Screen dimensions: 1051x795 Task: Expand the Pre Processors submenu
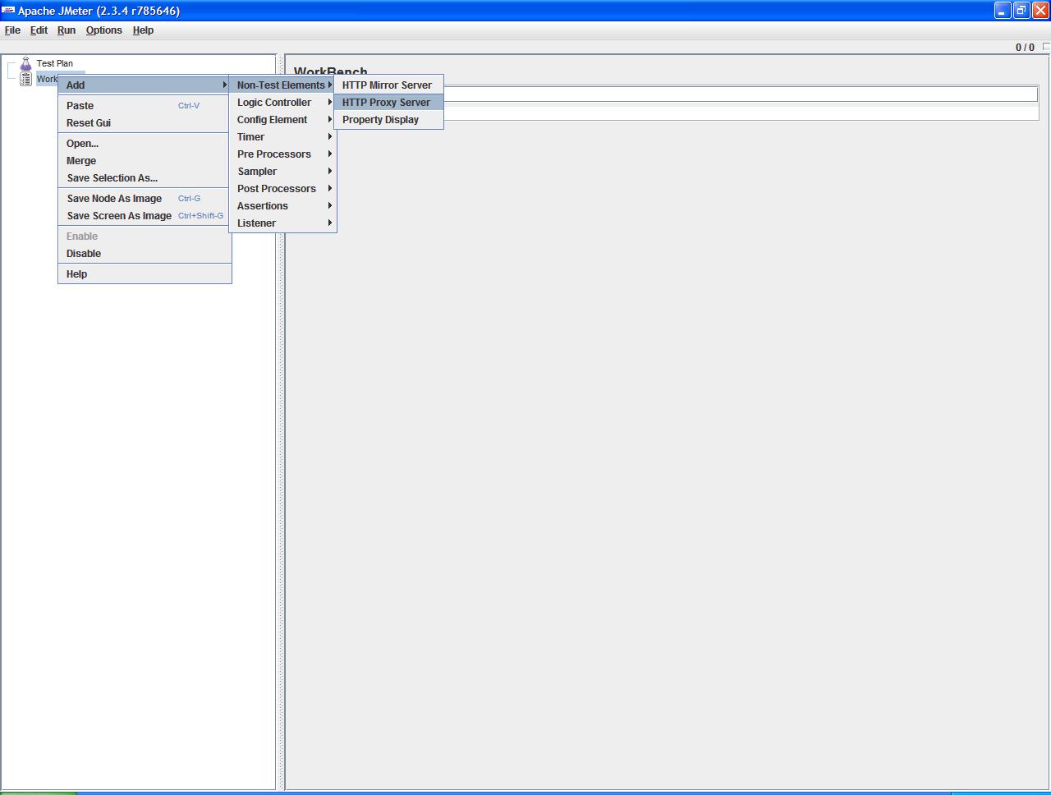tap(282, 154)
